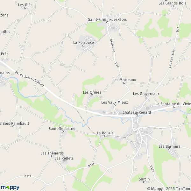Click the Mappy logo
The height and width of the screenshot is (191, 191).
[10, 187]
